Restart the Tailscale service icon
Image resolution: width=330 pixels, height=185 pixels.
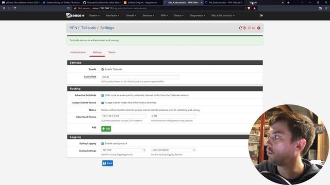240,28
